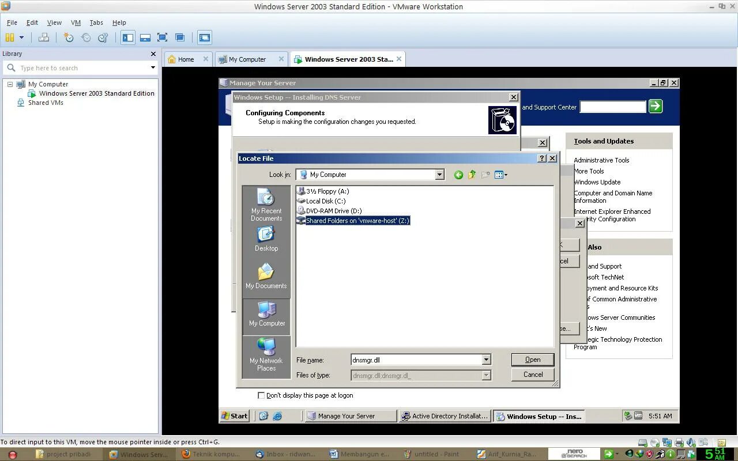738x461 pixels.
Task: Collapse the My Computer tree node
Action: (10, 84)
